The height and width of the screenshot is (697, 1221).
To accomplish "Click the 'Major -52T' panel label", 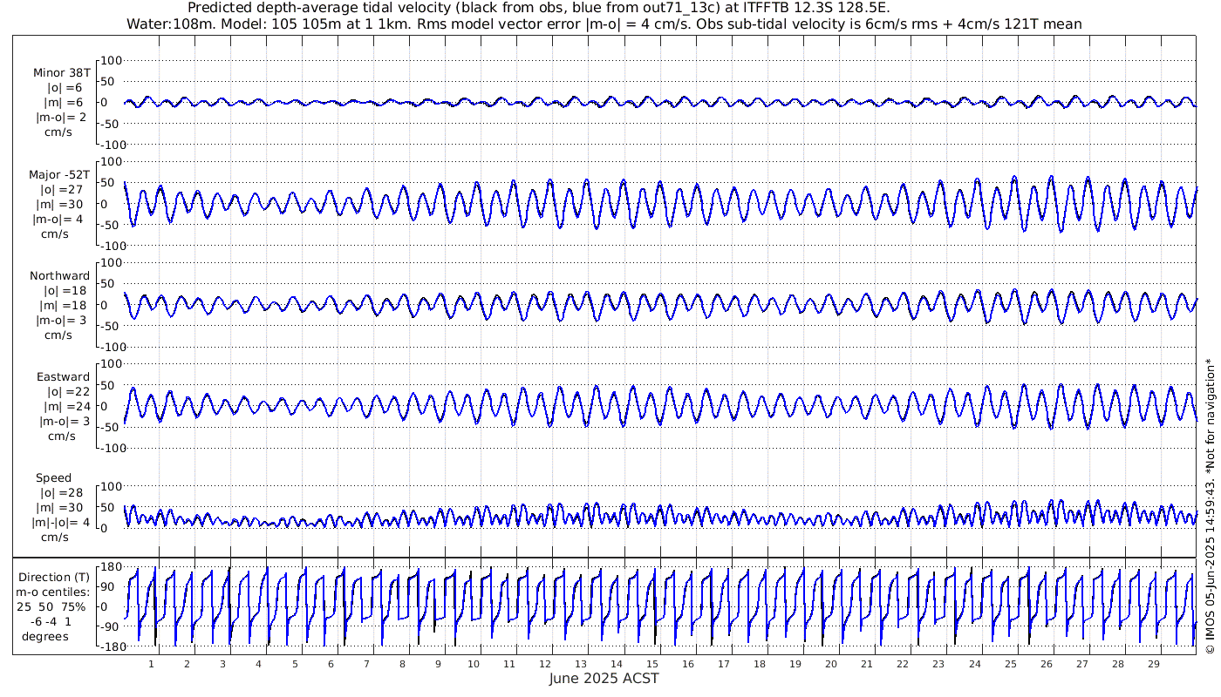I will pos(59,174).
